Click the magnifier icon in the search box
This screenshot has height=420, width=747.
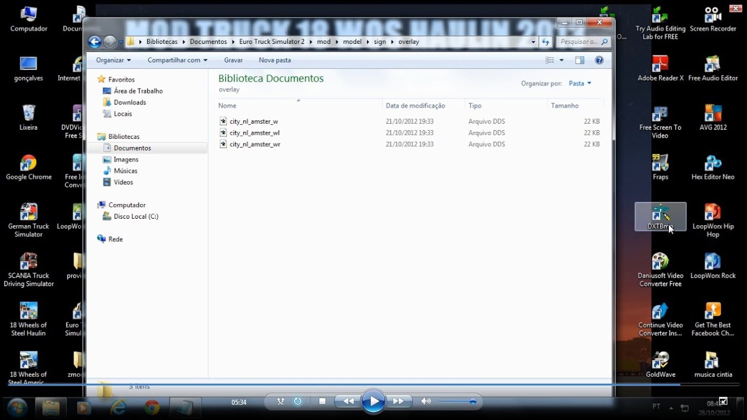(x=605, y=42)
